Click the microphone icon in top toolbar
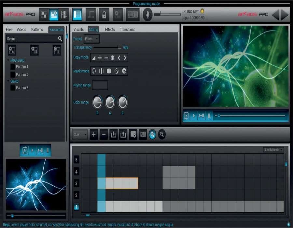Viewport: 293px width, 228px height. coord(148,15)
